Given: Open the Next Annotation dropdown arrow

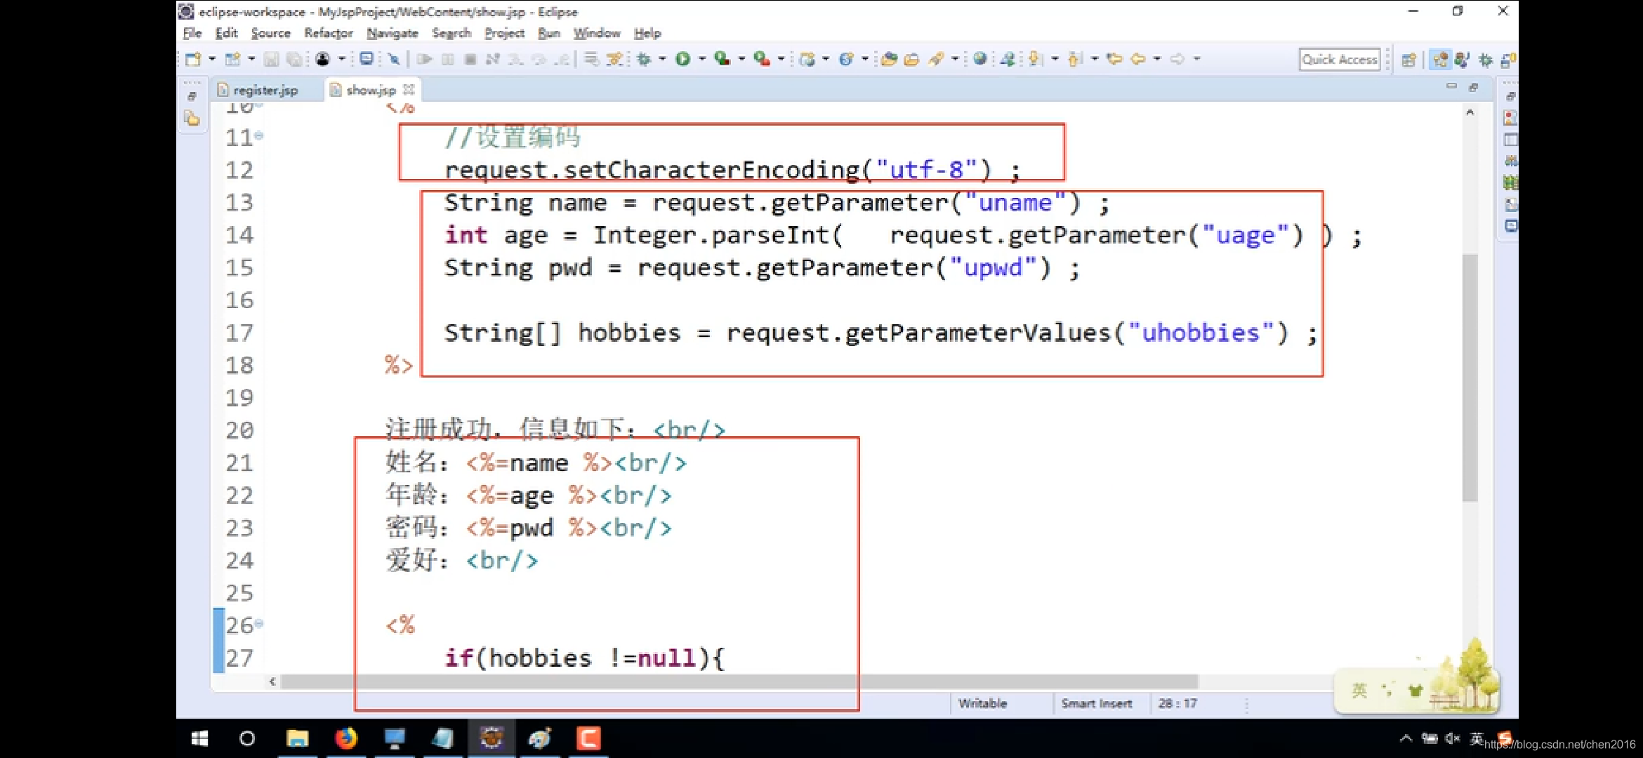Looking at the screenshot, I should click(x=1054, y=60).
